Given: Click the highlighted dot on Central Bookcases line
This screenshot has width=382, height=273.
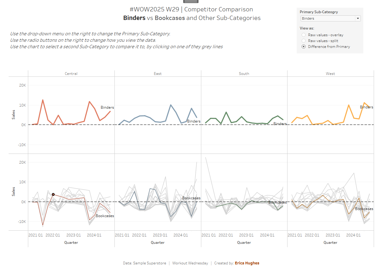Looking at the screenshot, I should (53, 194).
